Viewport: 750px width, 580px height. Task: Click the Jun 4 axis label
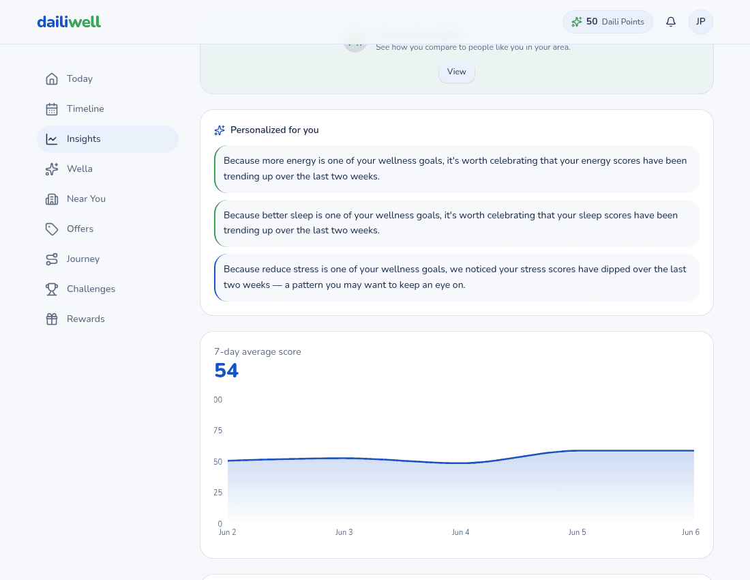461,532
